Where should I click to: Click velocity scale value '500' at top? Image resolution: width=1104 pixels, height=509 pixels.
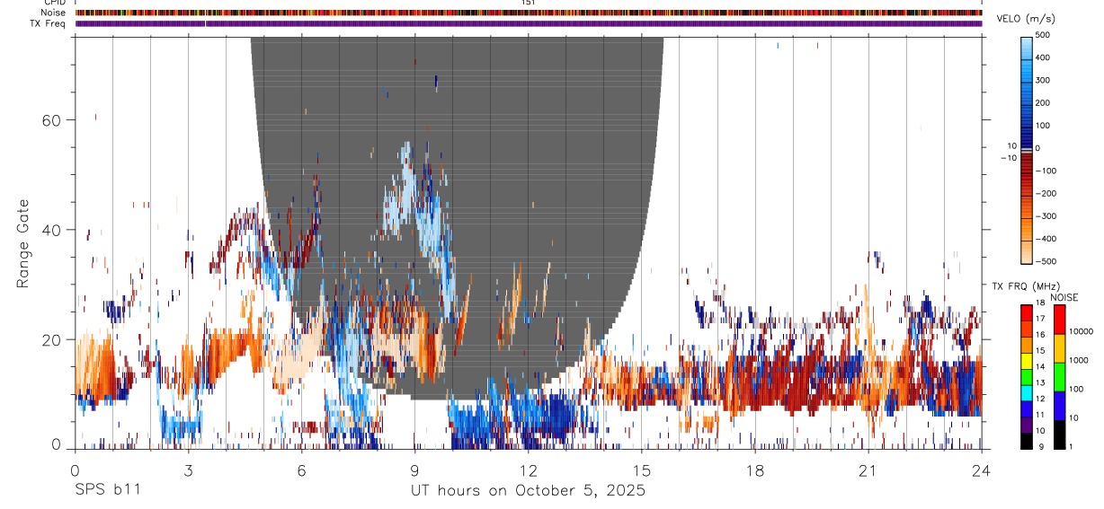[x=1043, y=34]
